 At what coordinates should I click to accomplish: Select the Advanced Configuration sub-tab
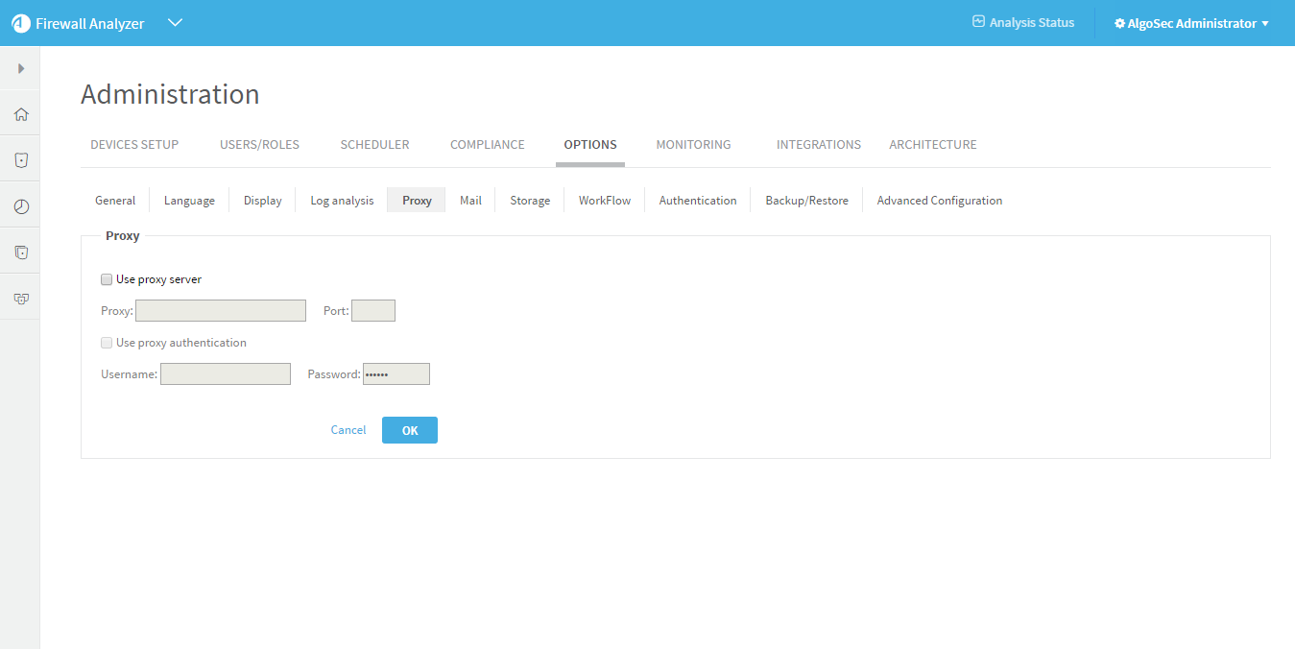coord(939,201)
